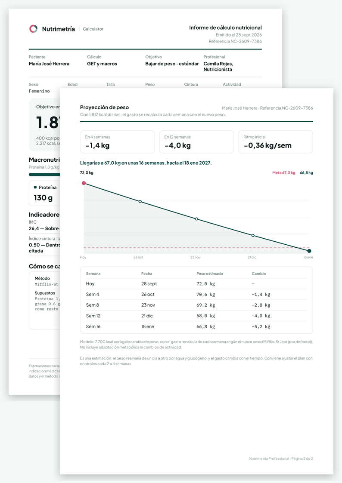This screenshot has height=483, width=342.
Task: Click the chart point above 21 dic
Action: click(253, 235)
